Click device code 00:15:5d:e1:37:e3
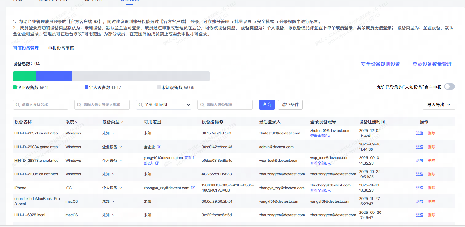The image size is (465, 227). click(x=216, y=133)
